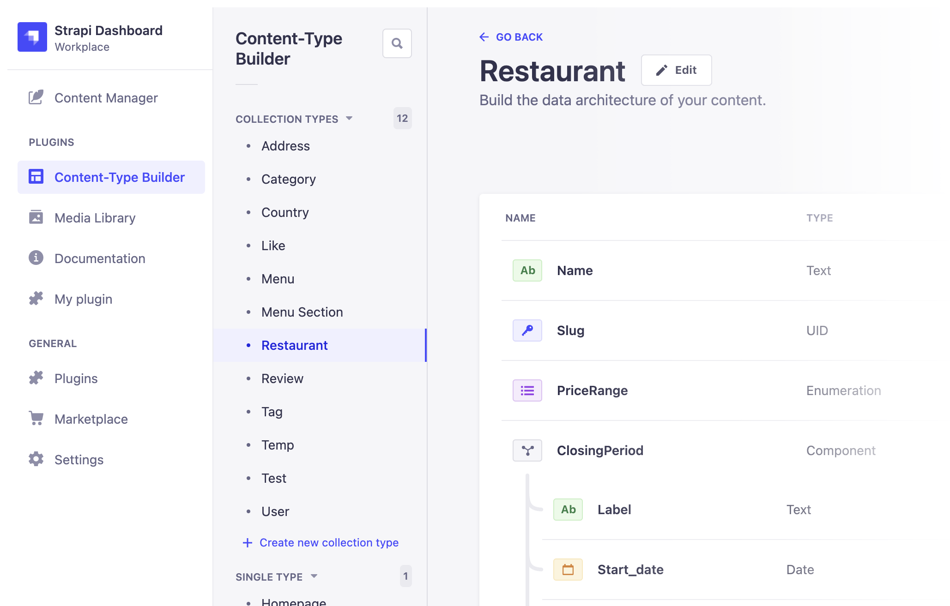Image resolution: width=950 pixels, height=606 pixels.
Task: Click the component icon for ClosingPeriod
Action: (x=527, y=450)
